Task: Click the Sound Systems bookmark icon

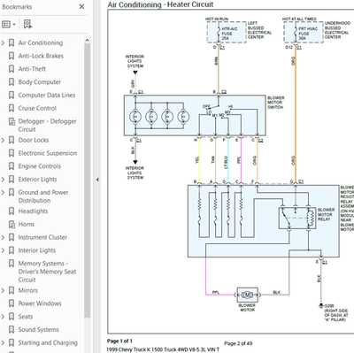Action: pyautogui.click(x=12, y=330)
